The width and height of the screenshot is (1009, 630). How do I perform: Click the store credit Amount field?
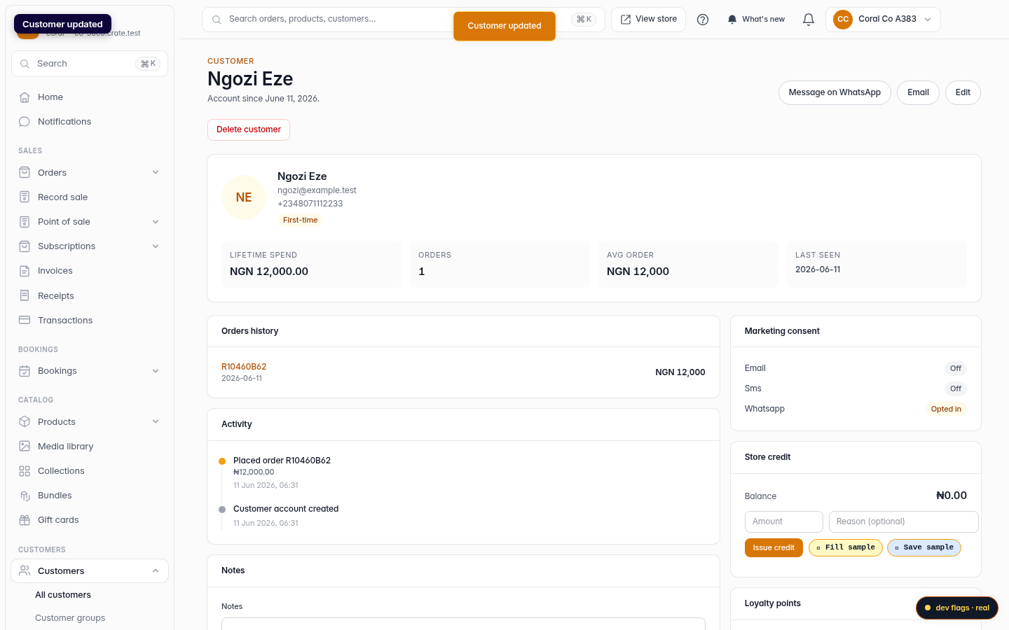[x=784, y=521]
